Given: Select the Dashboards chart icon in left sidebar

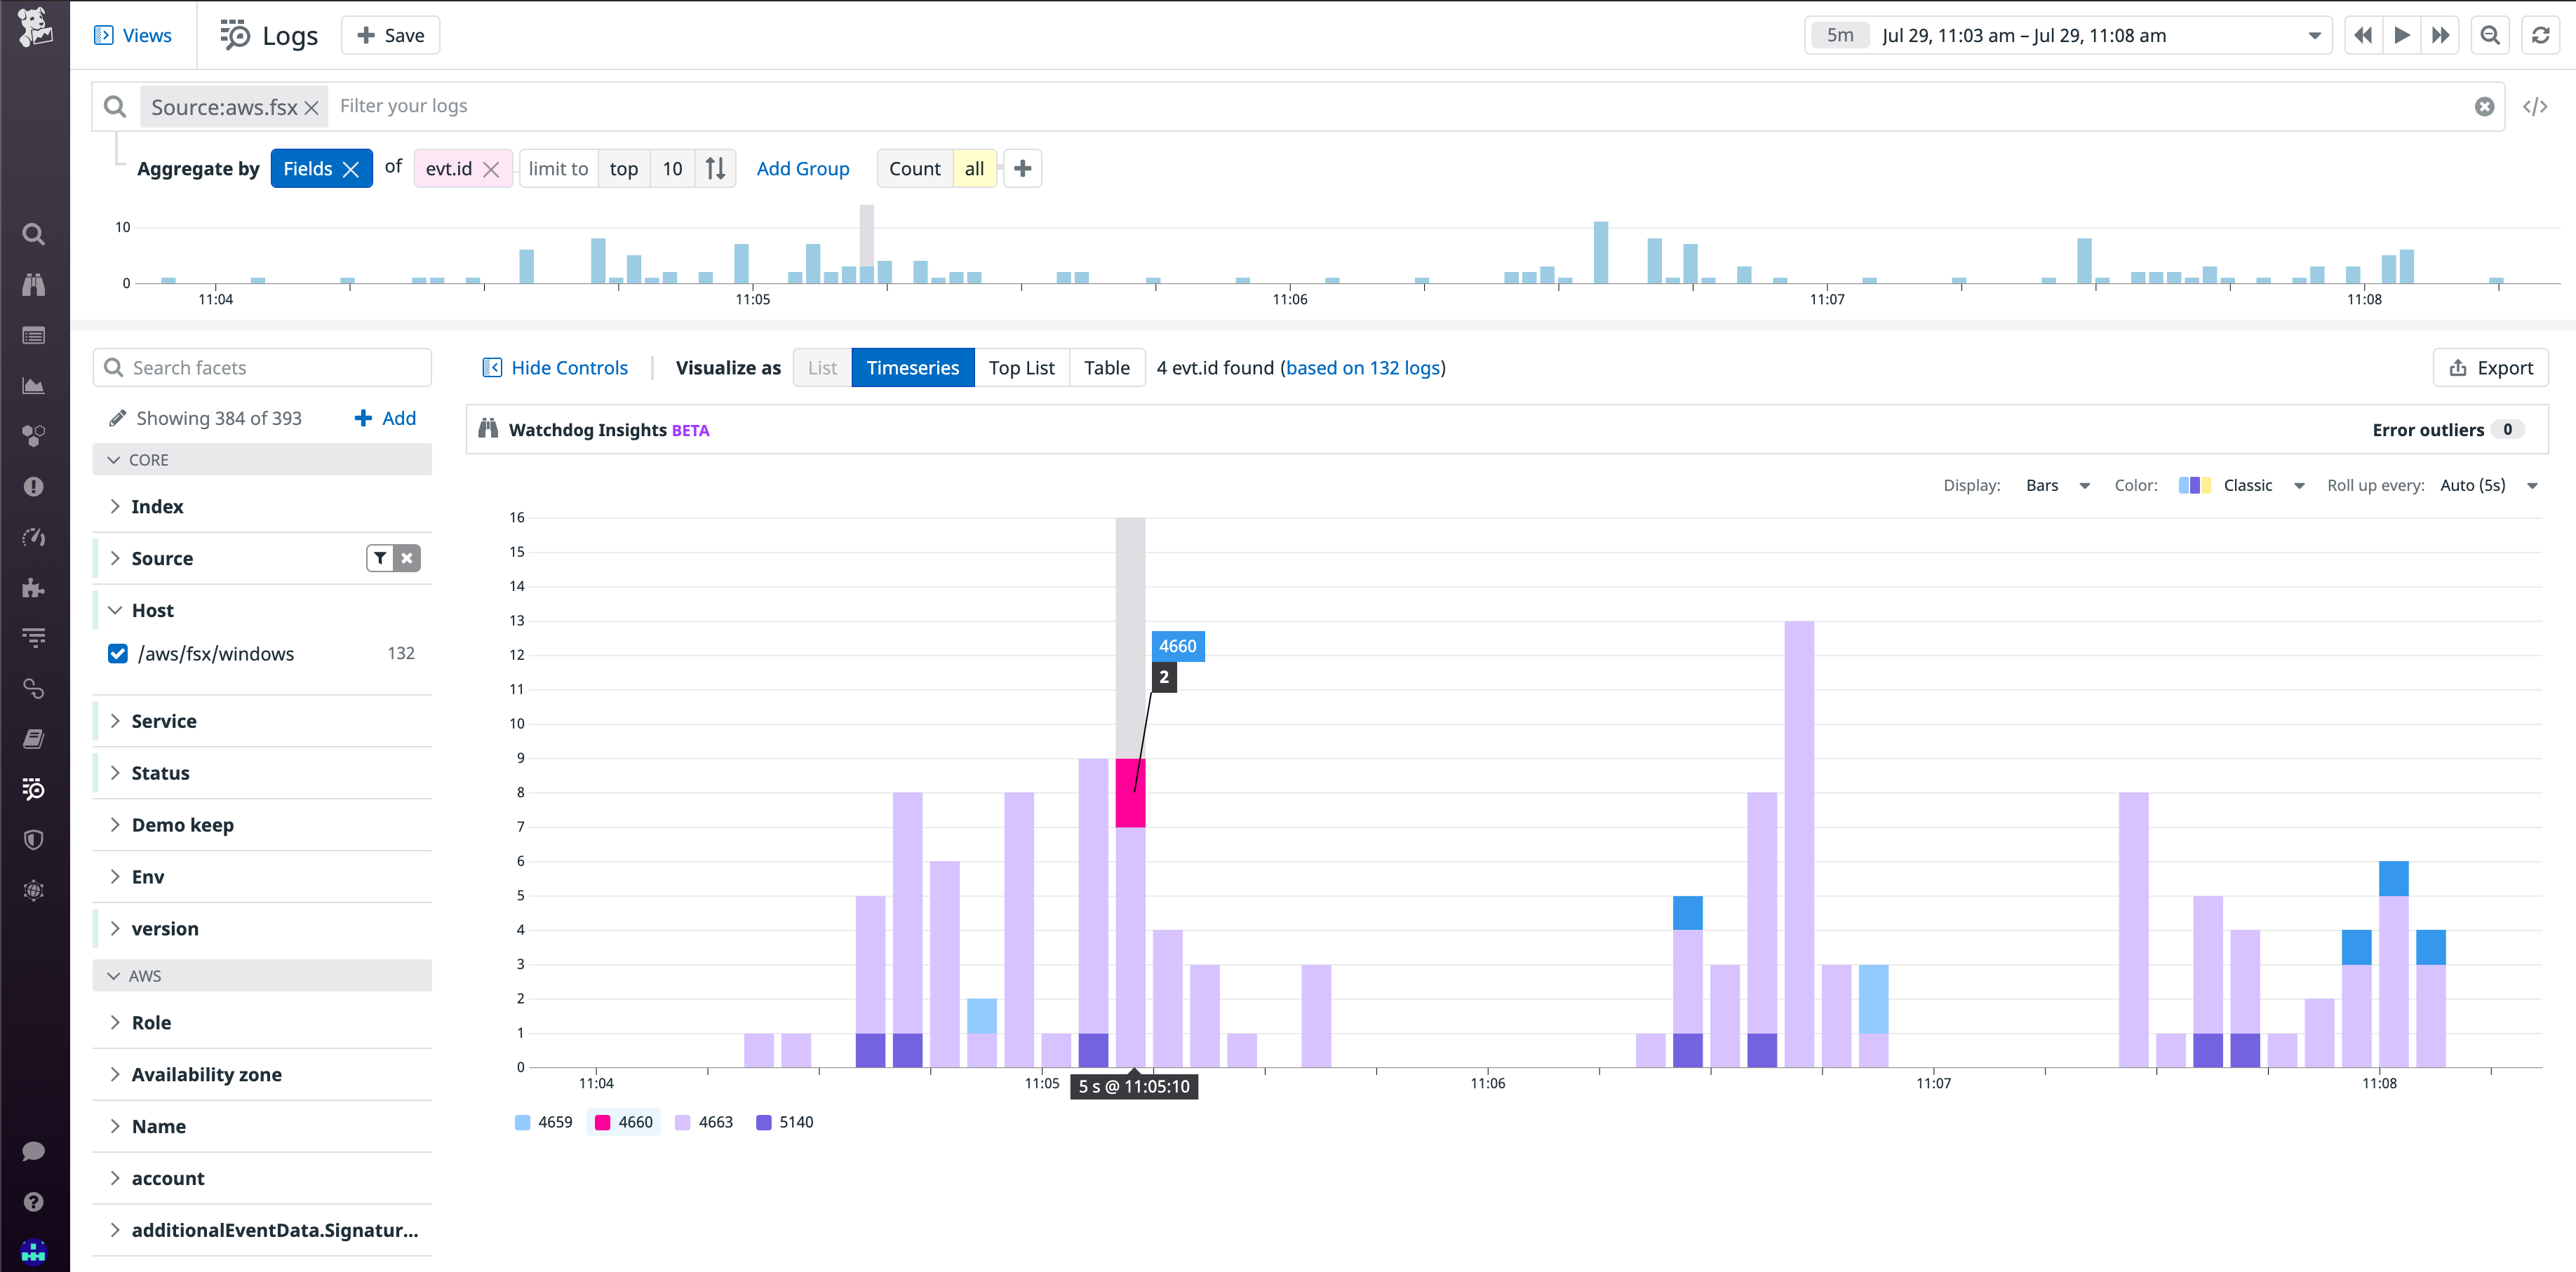Looking at the screenshot, I should click(x=34, y=386).
